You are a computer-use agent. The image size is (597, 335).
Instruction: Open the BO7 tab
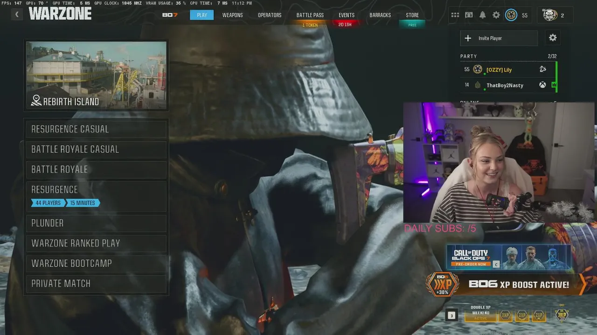170,15
